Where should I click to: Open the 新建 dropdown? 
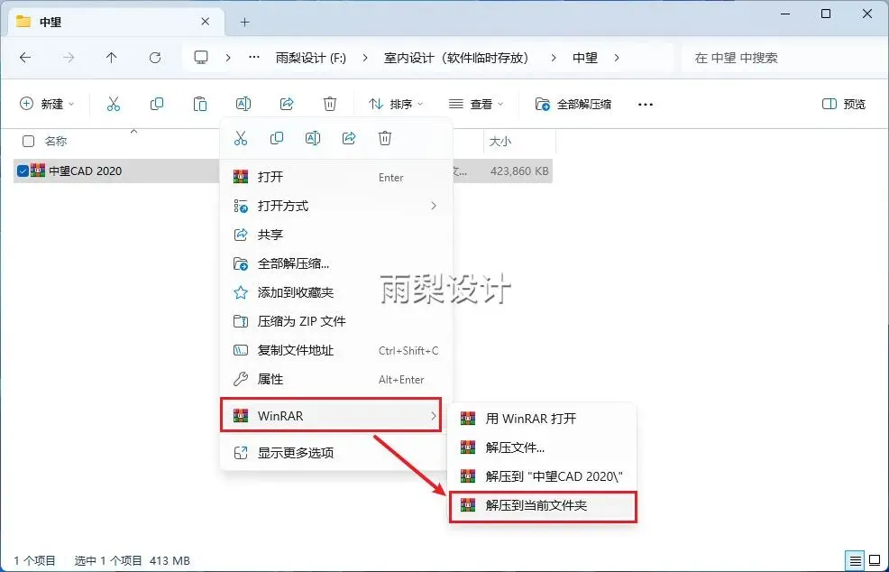pyautogui.click(x=47, y=104)
